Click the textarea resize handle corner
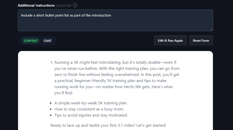This screenshot has height=130, width=233. click(212, 30)
